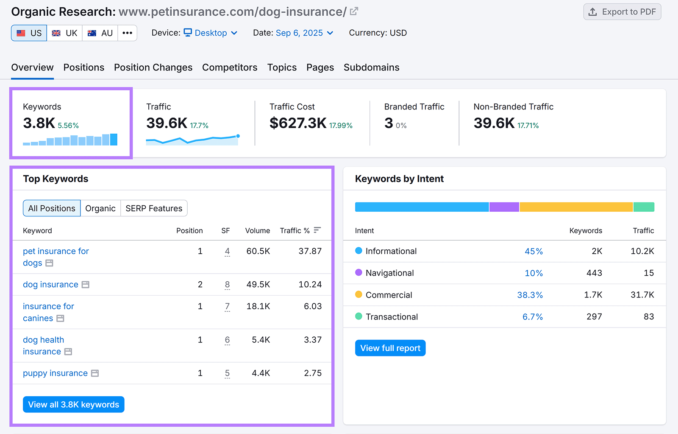Open SERP features count 4 for pet insurance
The image size is (678, 434).
coord(227,251)
